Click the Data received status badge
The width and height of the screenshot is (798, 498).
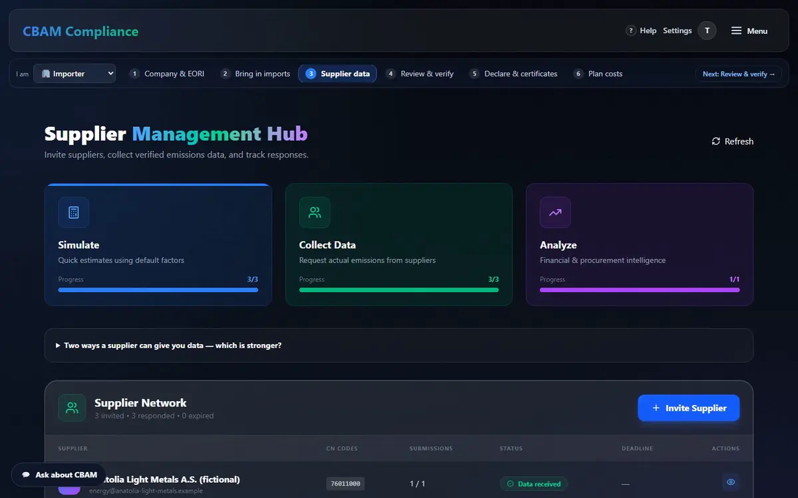[534, 483]
